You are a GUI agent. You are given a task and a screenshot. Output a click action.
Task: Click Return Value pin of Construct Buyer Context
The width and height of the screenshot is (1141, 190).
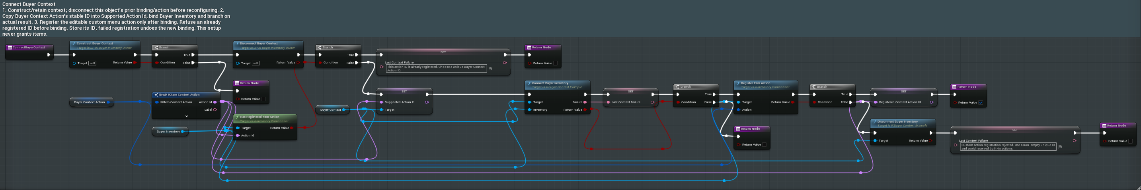(x=135, y=63)
